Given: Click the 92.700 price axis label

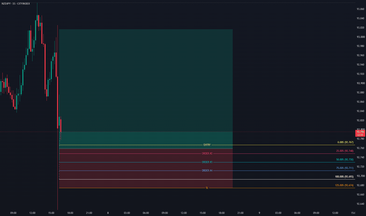Looking at the screenshot, I should pyautogui.click(x=361, y=176).
